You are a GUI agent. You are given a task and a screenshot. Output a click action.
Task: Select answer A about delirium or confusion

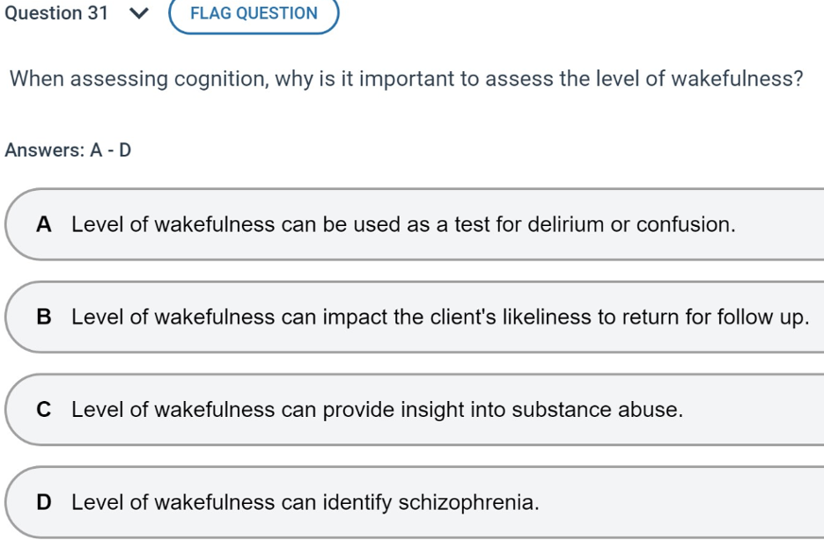(403, 224)
